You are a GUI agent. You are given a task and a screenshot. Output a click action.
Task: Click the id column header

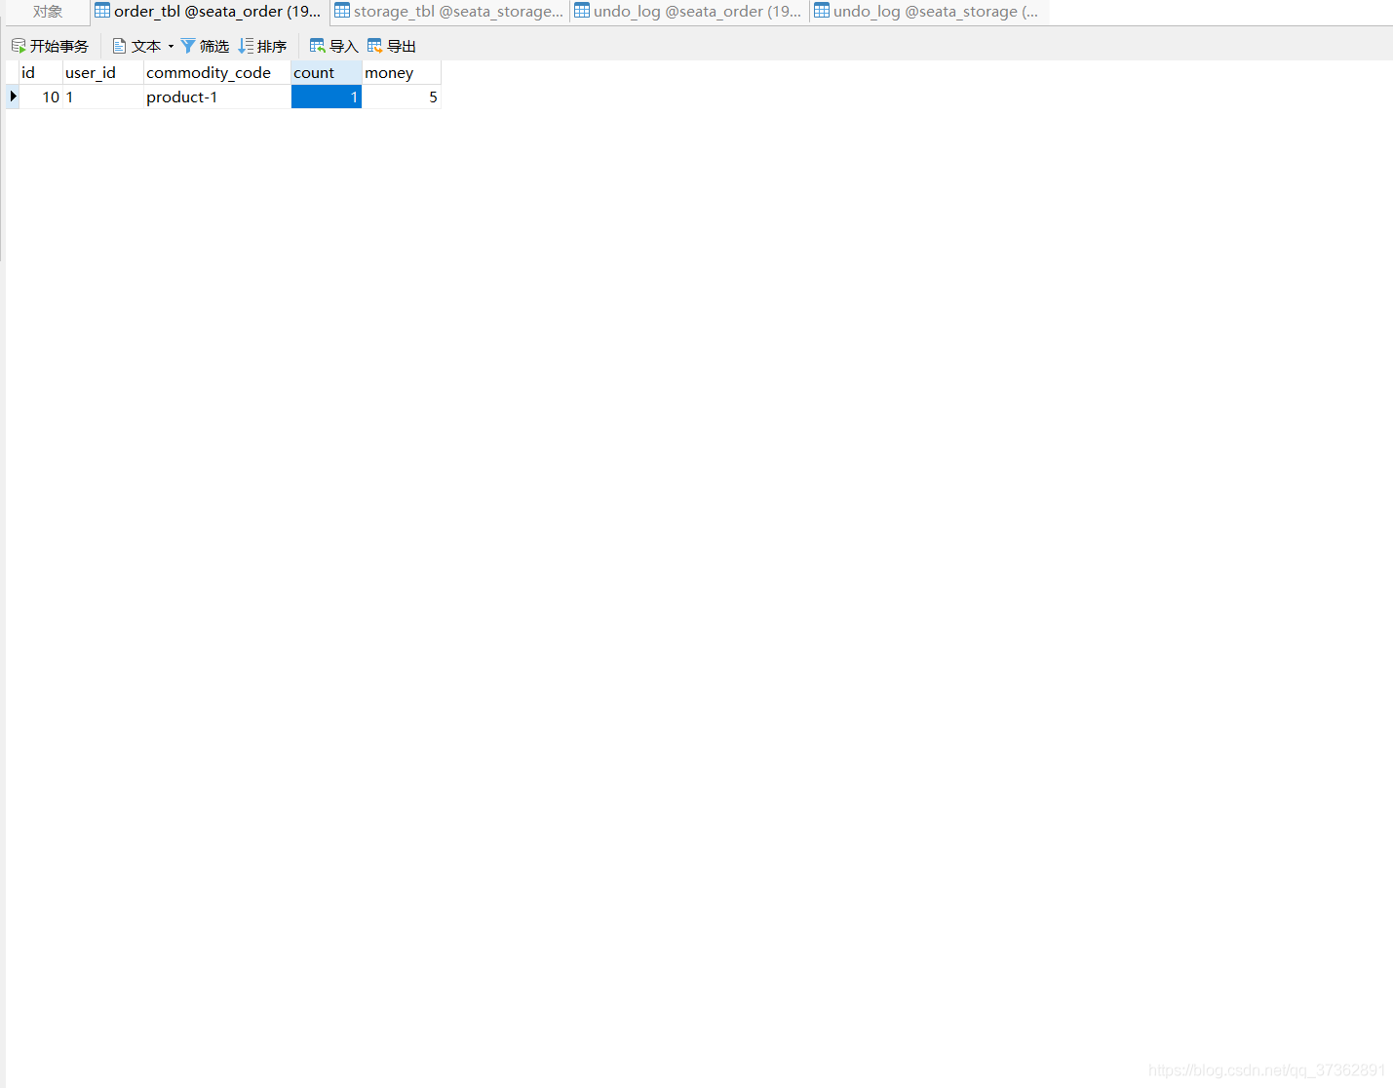point(41,72)
